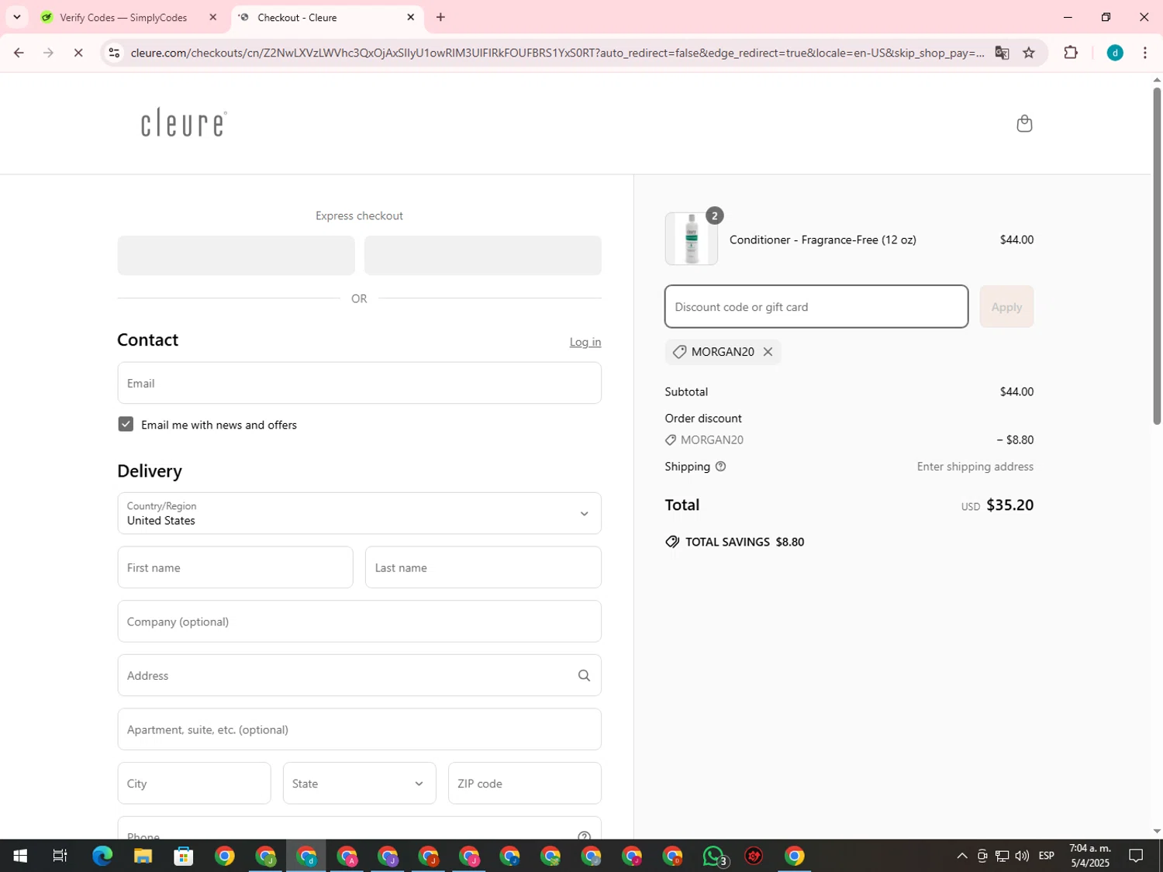The height and width of the screenshot is (872, 1163).
Task: Click the Apply discount button
Action: tap(1006, 307)
